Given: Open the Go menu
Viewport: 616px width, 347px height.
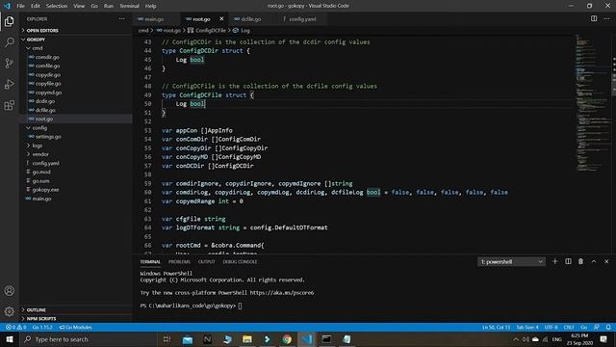Looking at the screenshot, I should click(x=94, y=6).
